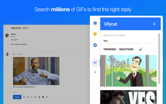
Task: Expand reply type dropdown arrow
Action: pyautogui.click(x=17, y=54)
